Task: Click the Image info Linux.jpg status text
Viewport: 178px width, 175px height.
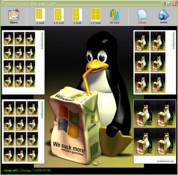Action: [x=27, y=170]
